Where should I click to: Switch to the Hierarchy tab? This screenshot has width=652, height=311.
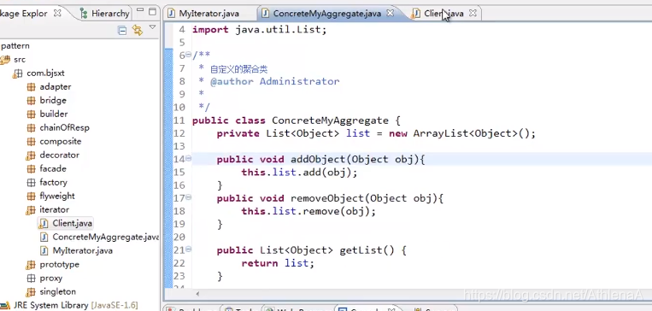click(105, 14)
